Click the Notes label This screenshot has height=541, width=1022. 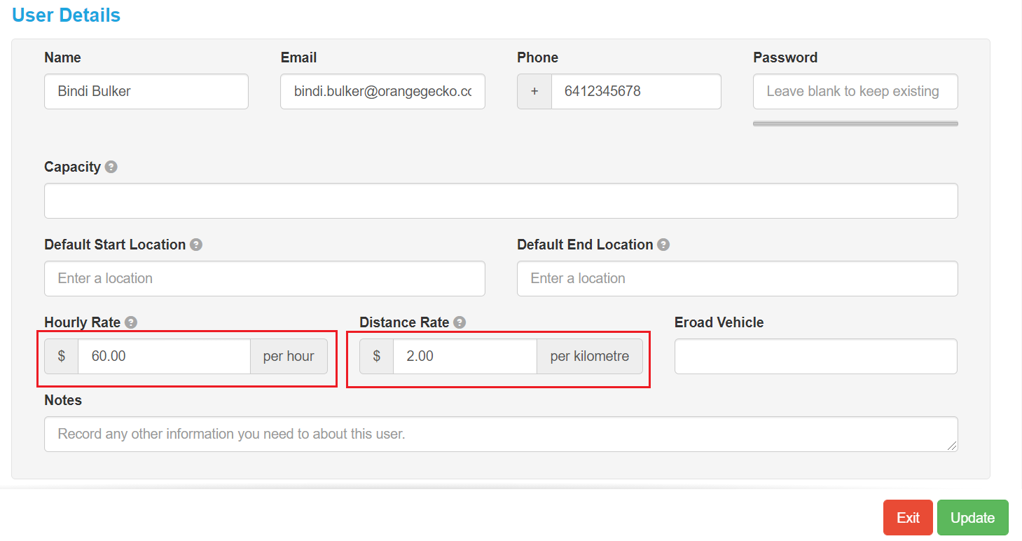point(63,400)
